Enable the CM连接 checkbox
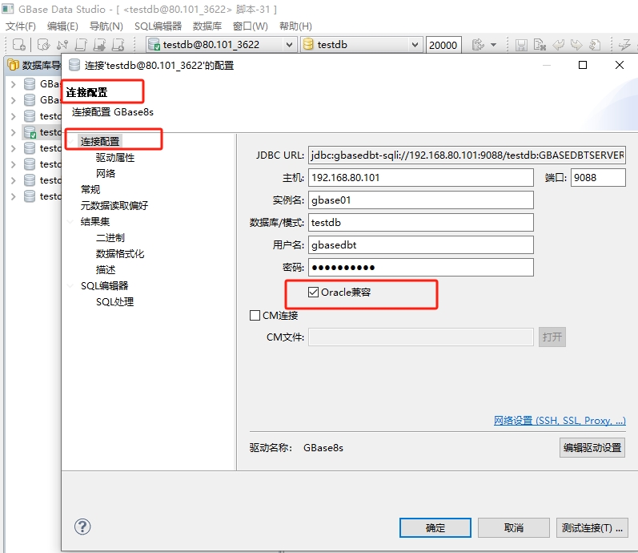The image size is (638, 553). [255, 316]
